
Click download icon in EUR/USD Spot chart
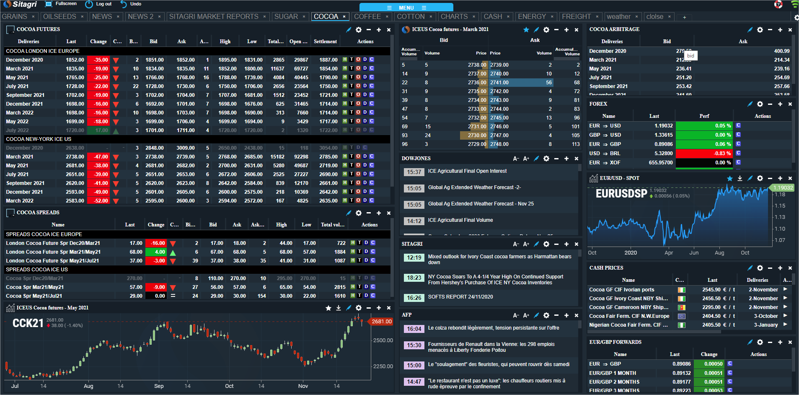[x=740, y=178]
